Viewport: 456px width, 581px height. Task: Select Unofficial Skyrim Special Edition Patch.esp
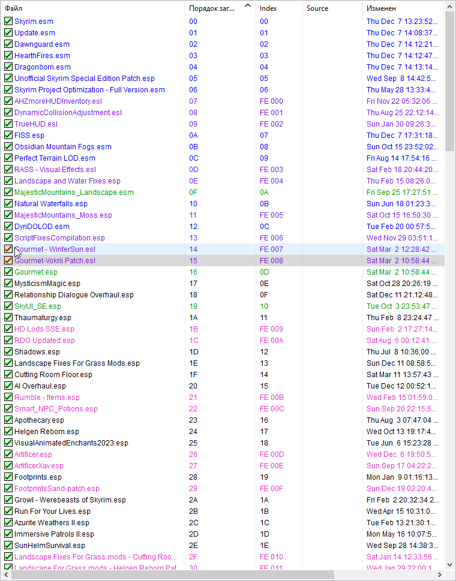85,79
